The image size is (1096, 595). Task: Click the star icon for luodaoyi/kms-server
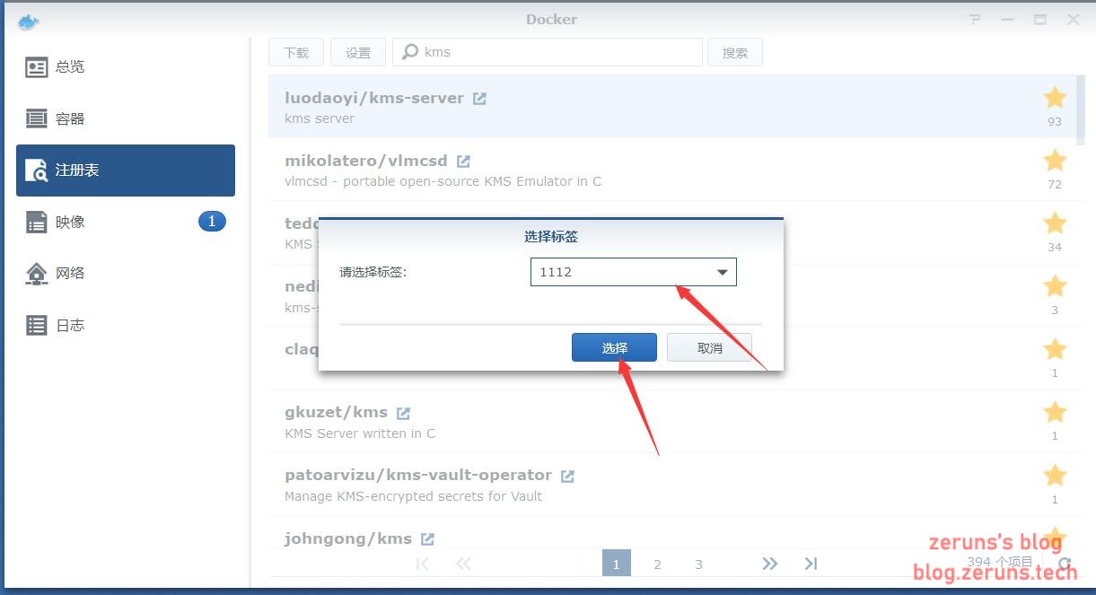pos(1055,98)
